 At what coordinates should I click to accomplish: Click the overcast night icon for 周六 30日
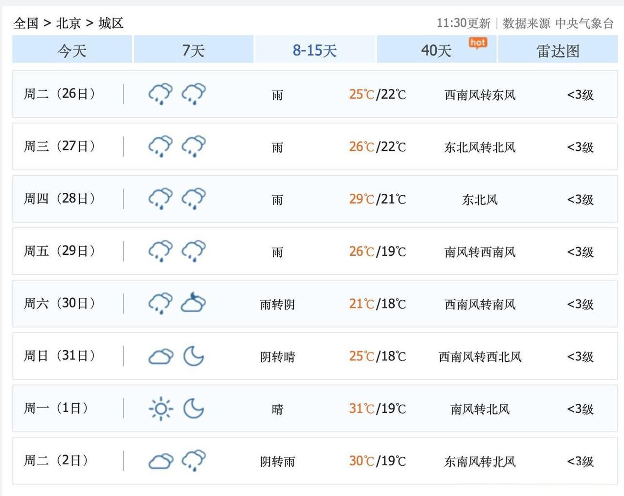point(194,303)
